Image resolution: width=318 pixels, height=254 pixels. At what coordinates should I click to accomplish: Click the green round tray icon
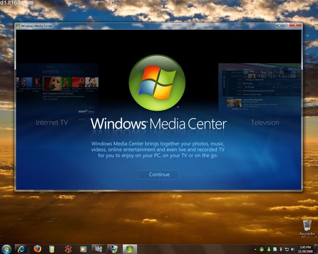261,249
